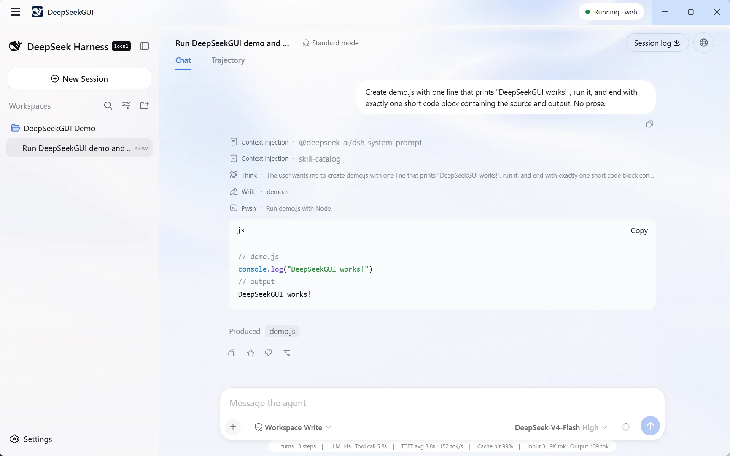Screen dimensions: 730x456
Task: Maximize the DeepSeekGUI window
Action: 691,12
